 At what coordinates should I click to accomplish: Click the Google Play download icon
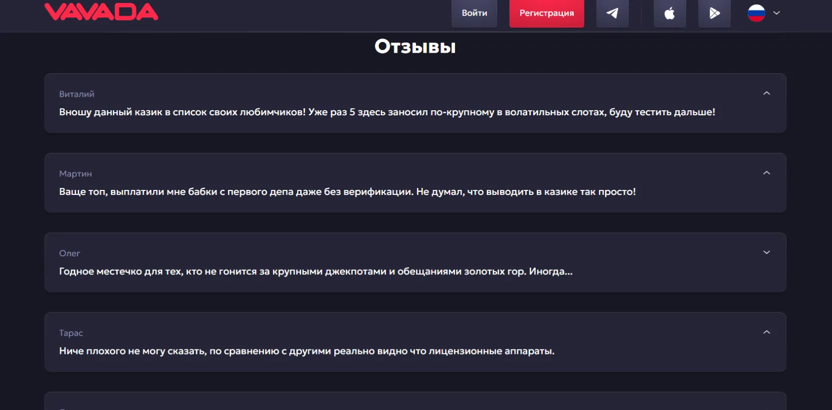(714, 13)
